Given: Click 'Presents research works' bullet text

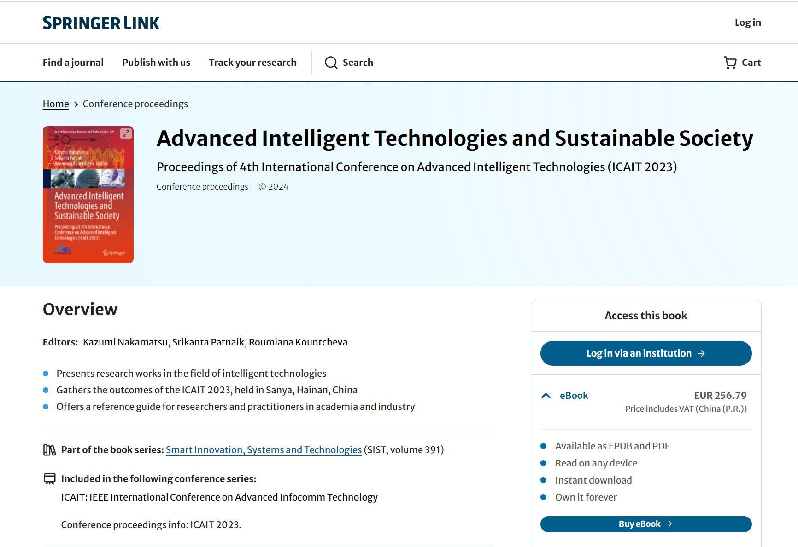Looking at the screenshot, I should (191, 374).
